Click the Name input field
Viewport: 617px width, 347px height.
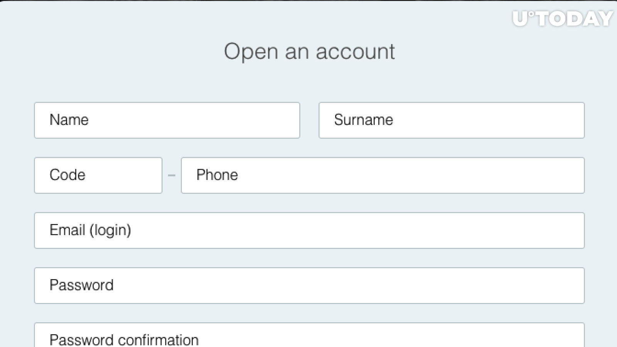[167, 120]
